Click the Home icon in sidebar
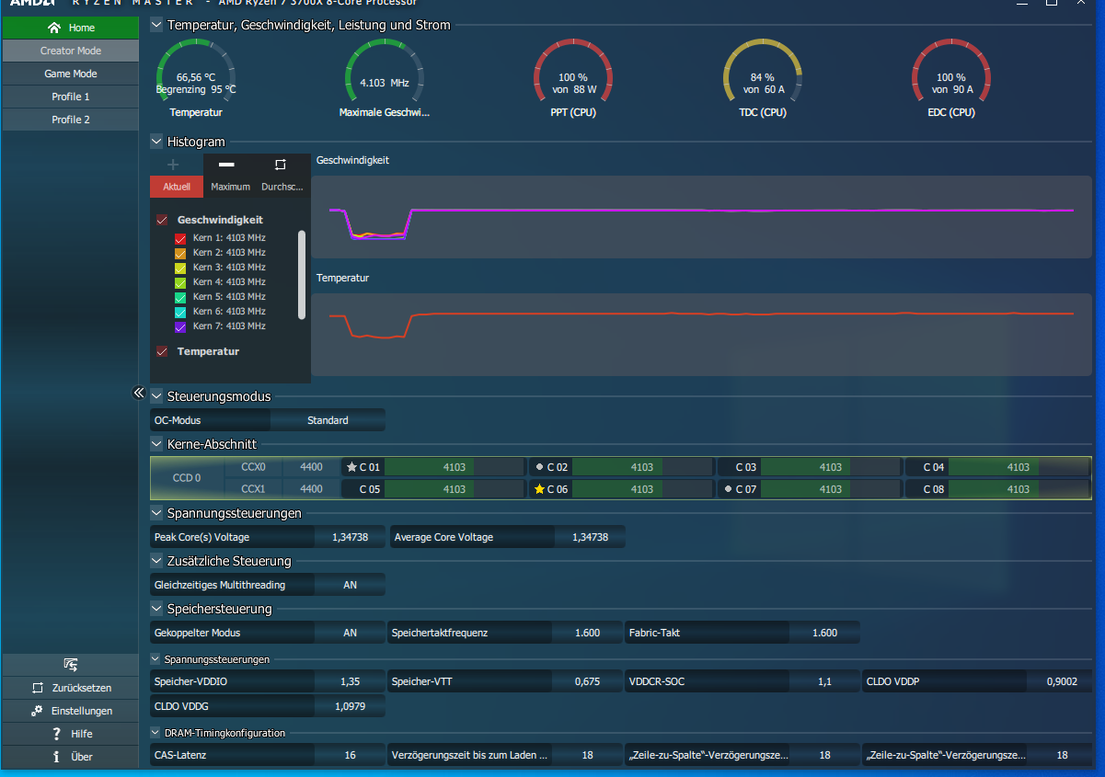The image size is (1105, 777). 54,28
